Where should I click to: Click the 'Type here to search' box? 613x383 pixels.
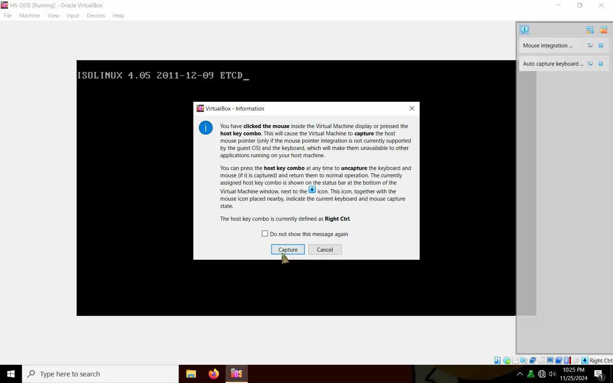click(100, 374)
